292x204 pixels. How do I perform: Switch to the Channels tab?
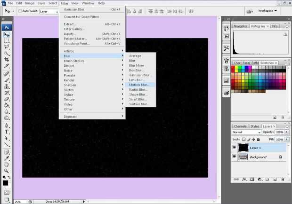(x=240, y=126)
